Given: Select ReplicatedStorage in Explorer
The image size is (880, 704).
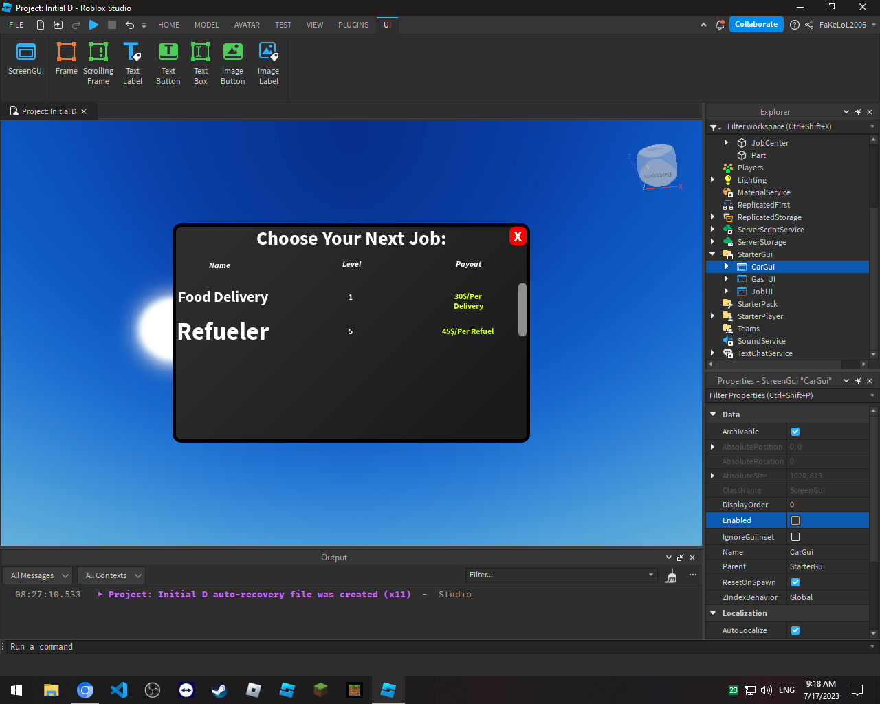Looking at the screenshot, I should tap(769, 217).
